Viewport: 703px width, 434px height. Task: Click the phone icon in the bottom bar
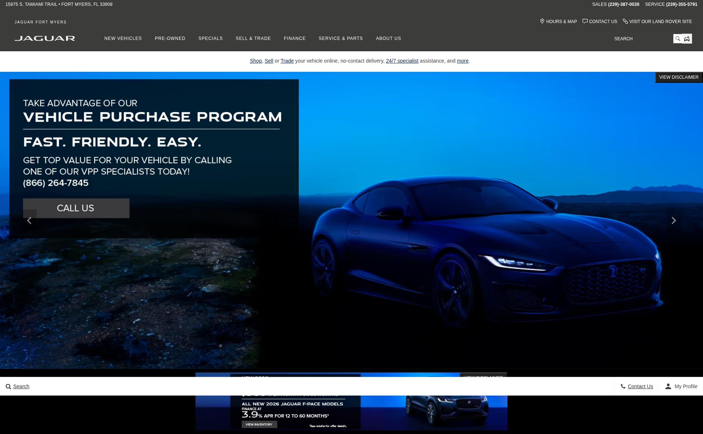click(x=623, y=386)
